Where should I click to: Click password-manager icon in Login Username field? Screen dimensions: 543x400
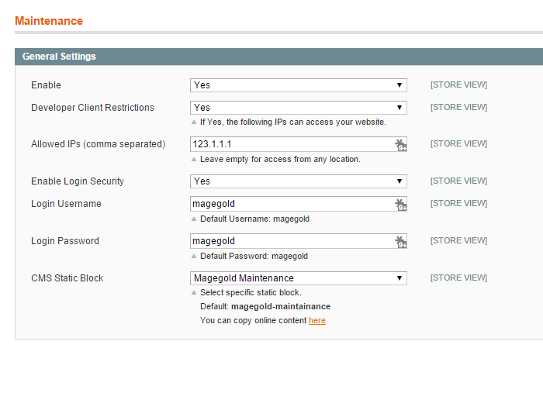[401, 205]
